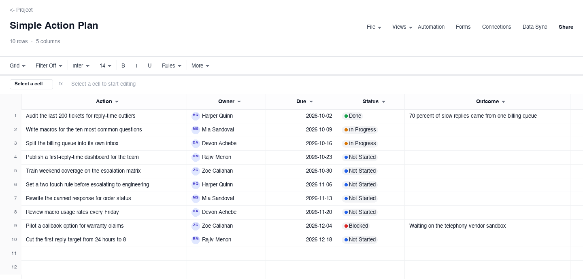Click cell 'Set a two-touch rule before escalating to engineering'

pyautogui.click(x=104, y=185)
